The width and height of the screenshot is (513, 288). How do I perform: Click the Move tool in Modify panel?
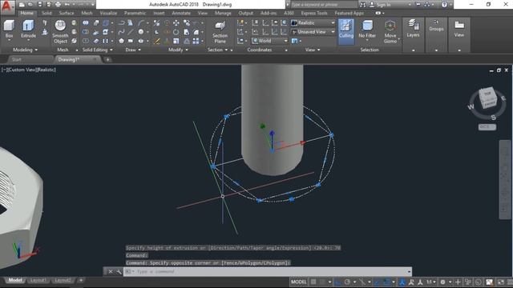pos(176,23)
